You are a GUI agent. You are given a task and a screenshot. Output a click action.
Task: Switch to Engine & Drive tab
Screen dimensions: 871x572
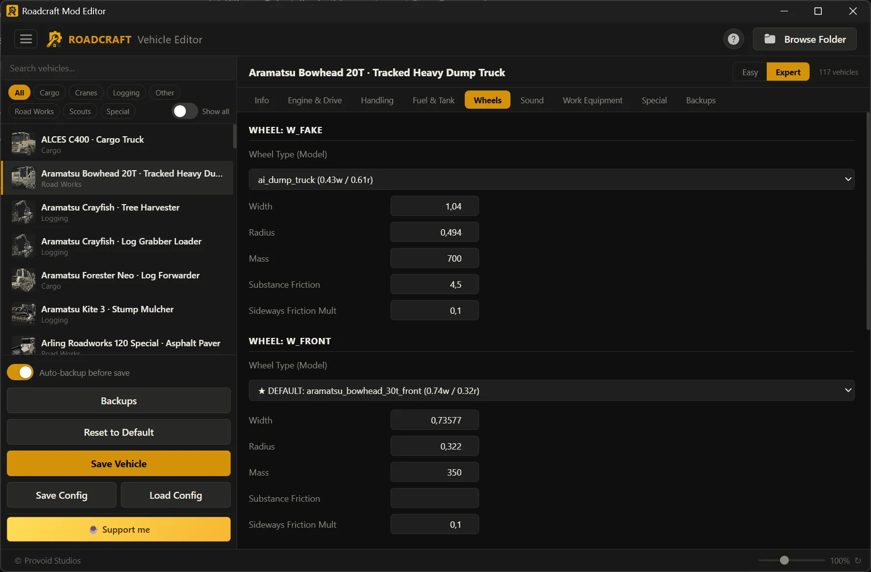(x=315, y=100)
